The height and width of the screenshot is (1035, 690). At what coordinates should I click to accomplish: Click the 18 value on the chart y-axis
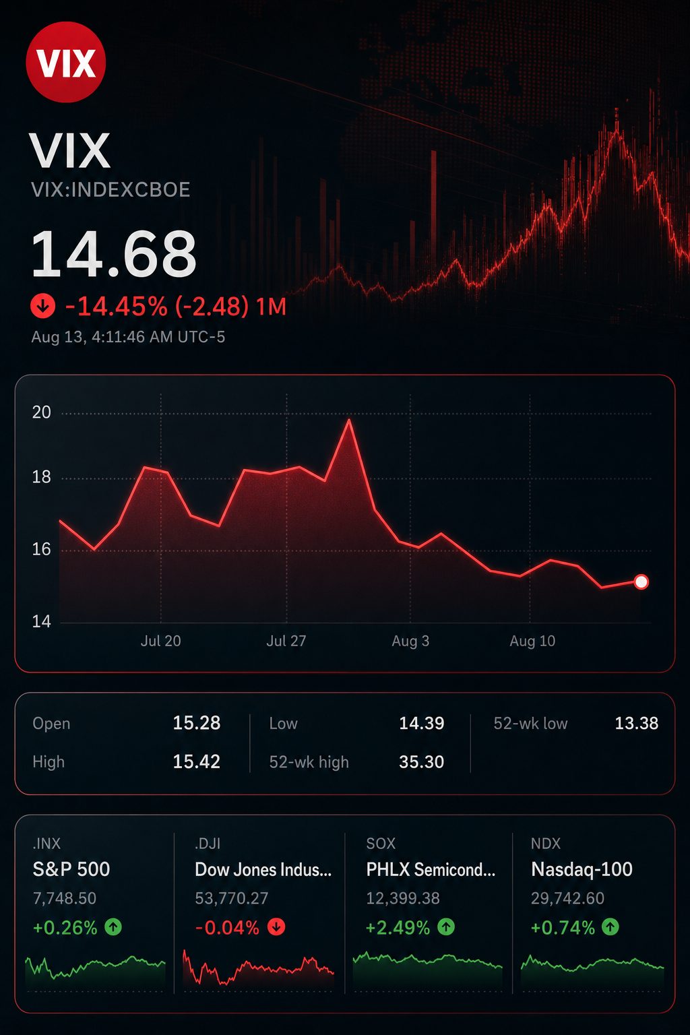pos(42,477)
